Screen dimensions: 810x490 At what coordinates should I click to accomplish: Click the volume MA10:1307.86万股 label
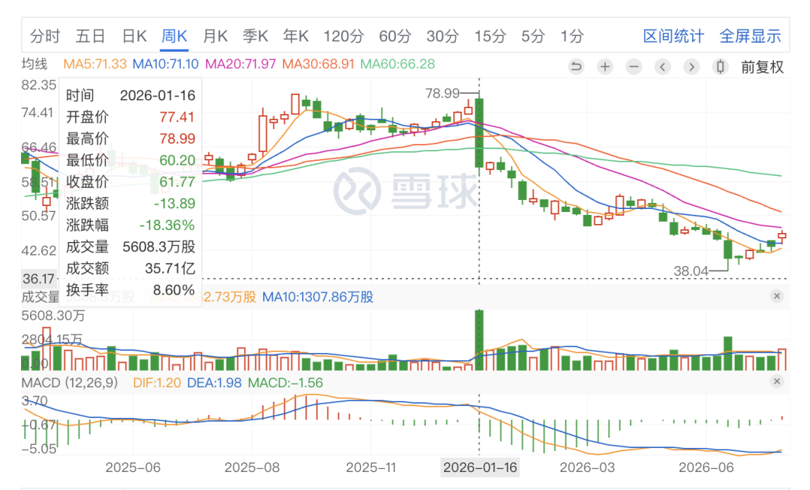[x=318, y=297]
